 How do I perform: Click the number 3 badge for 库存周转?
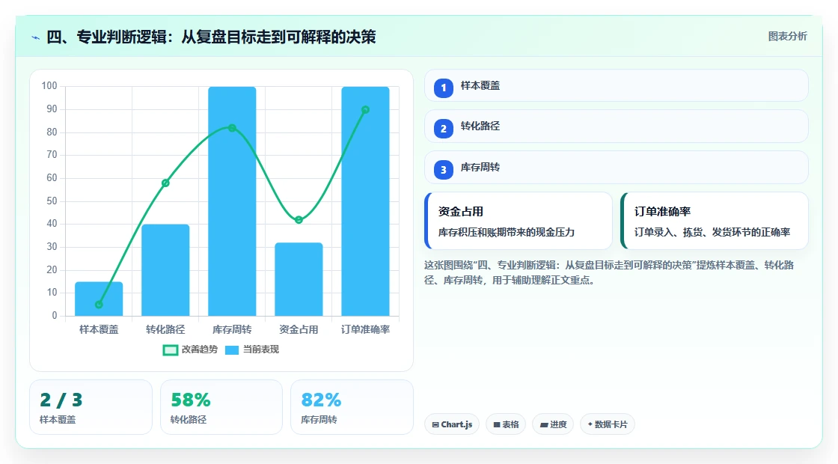[444, 170]
